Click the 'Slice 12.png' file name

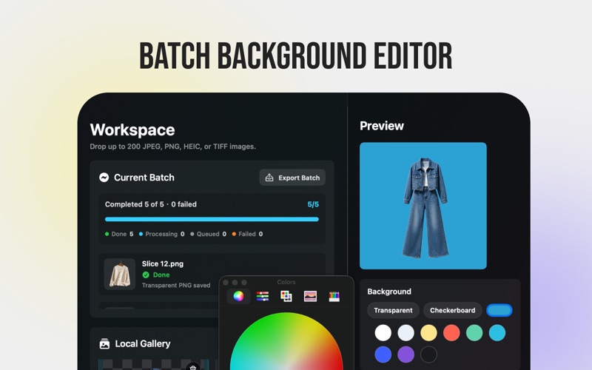[x=163, y=264]
